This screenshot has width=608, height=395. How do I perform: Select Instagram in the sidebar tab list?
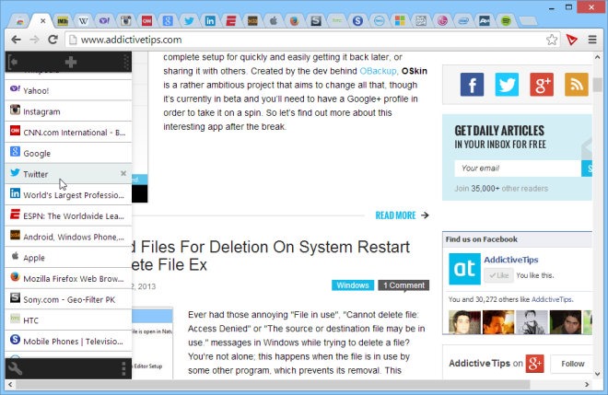[68, 111]
